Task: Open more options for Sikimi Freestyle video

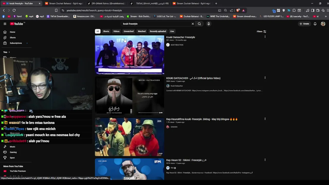Action: 265,160
